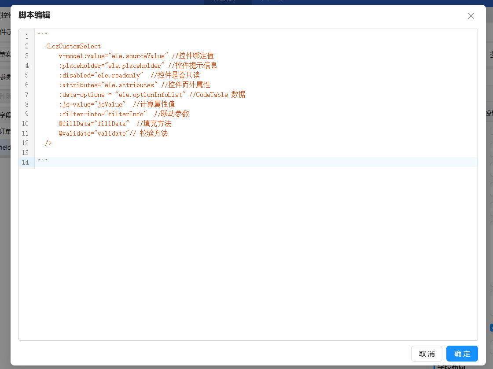The height and width of the screenshot is (369, 493).
Task: Click the @validate="validate" code line
Action: (113, 133)
